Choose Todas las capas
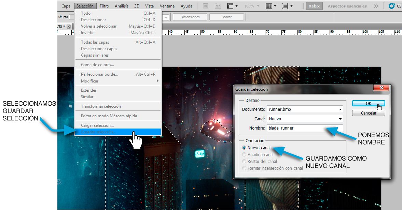 coord(118,42)
